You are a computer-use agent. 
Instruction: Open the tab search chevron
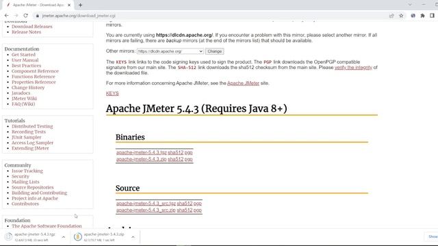tap(410, 5)
